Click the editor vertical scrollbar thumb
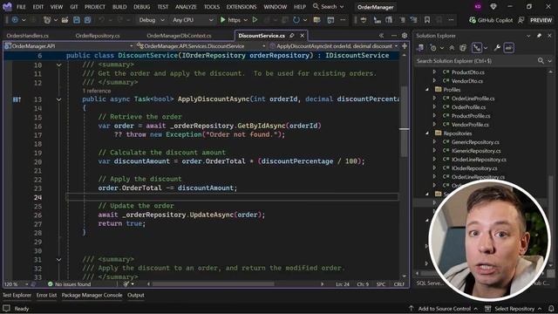This screenshot has width=558, height=314. pos(404,121)
